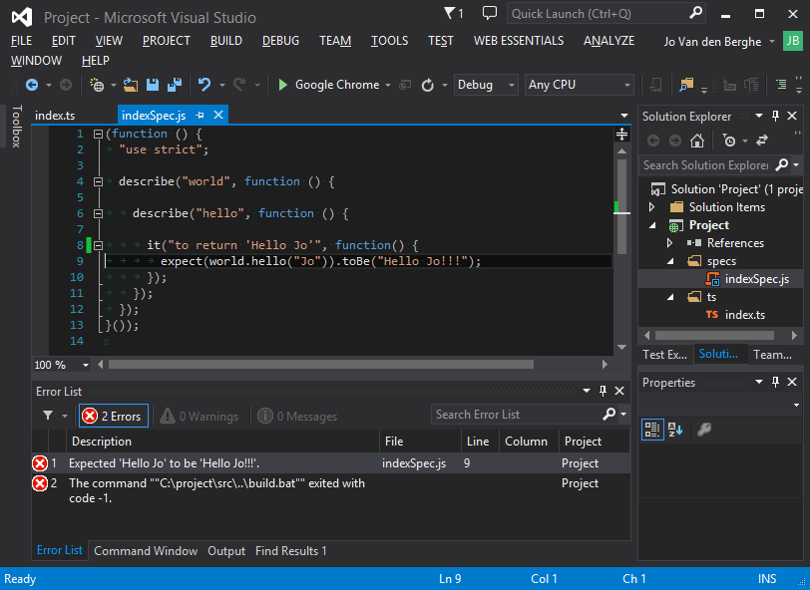Click Home icon in Solution Explorer
The height and width of the screenshot is (590, 810).
[x=697, y=141]
